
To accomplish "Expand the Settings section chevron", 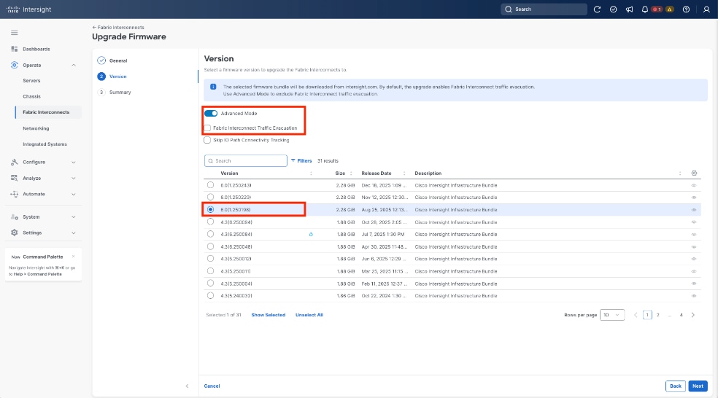I will (73, 233).
